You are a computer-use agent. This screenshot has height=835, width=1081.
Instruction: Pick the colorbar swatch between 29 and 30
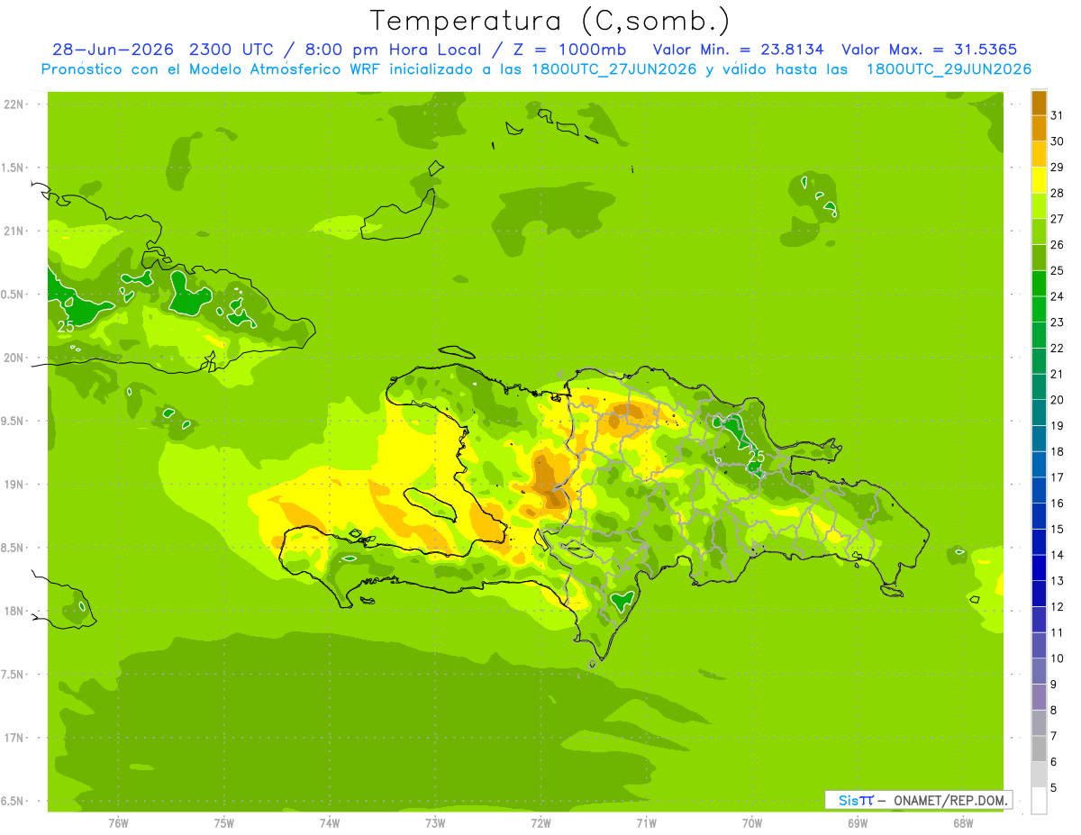[x=1039, y=155]
